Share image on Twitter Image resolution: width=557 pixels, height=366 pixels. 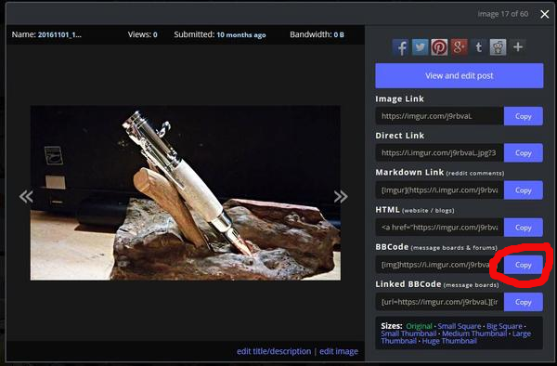pos(420,47)
